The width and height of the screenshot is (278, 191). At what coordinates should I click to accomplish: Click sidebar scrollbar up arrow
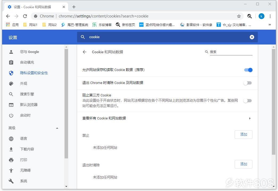[66, 47]
